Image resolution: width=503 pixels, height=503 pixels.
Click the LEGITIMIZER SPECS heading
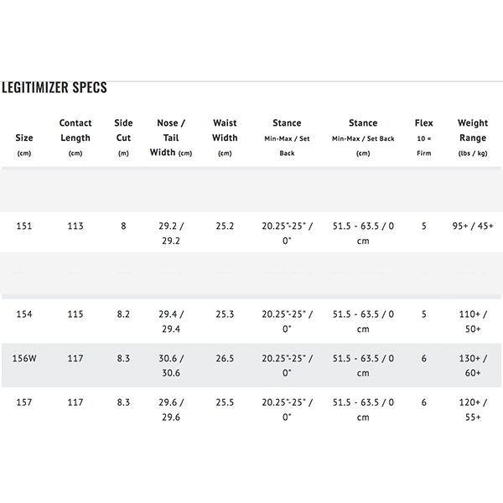point(54,87)
